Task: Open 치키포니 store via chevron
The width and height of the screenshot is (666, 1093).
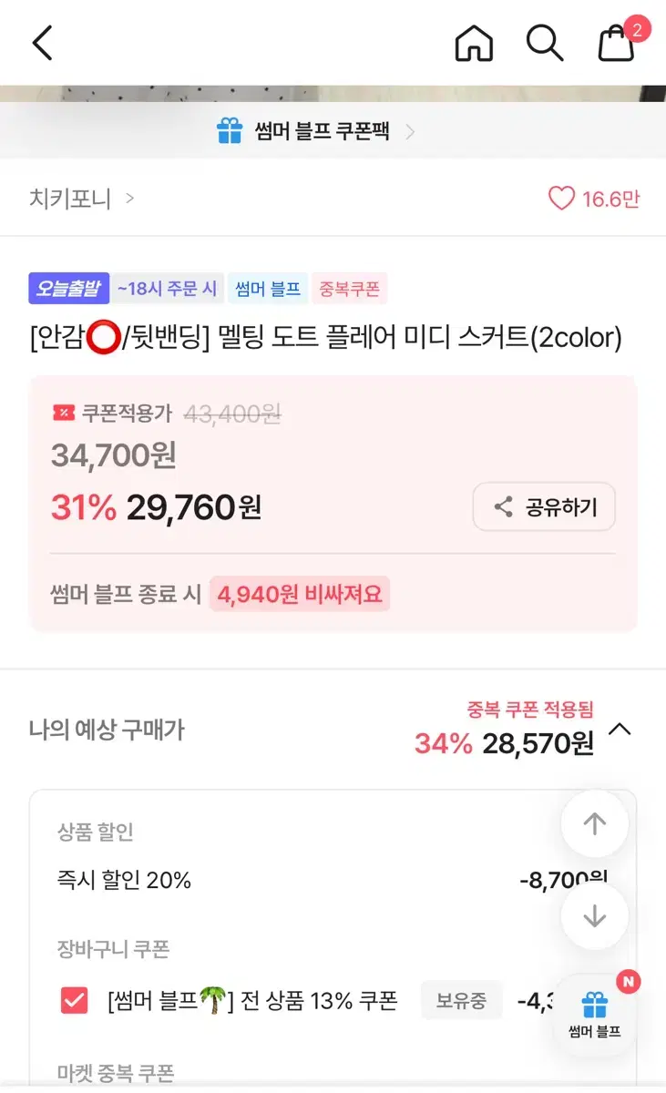Action: [x=130, y=198]
